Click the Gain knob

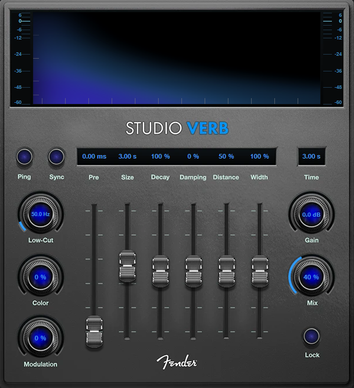pos(312,214)
